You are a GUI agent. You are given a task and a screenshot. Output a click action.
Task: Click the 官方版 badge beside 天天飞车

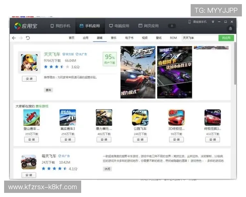[68, 54]
